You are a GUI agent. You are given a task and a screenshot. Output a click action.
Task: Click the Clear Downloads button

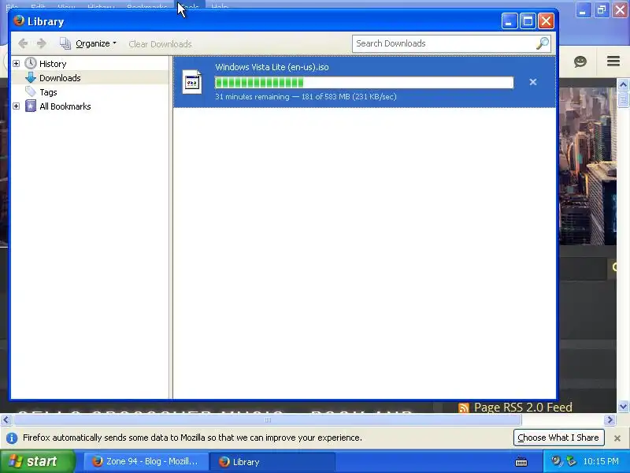160,44
